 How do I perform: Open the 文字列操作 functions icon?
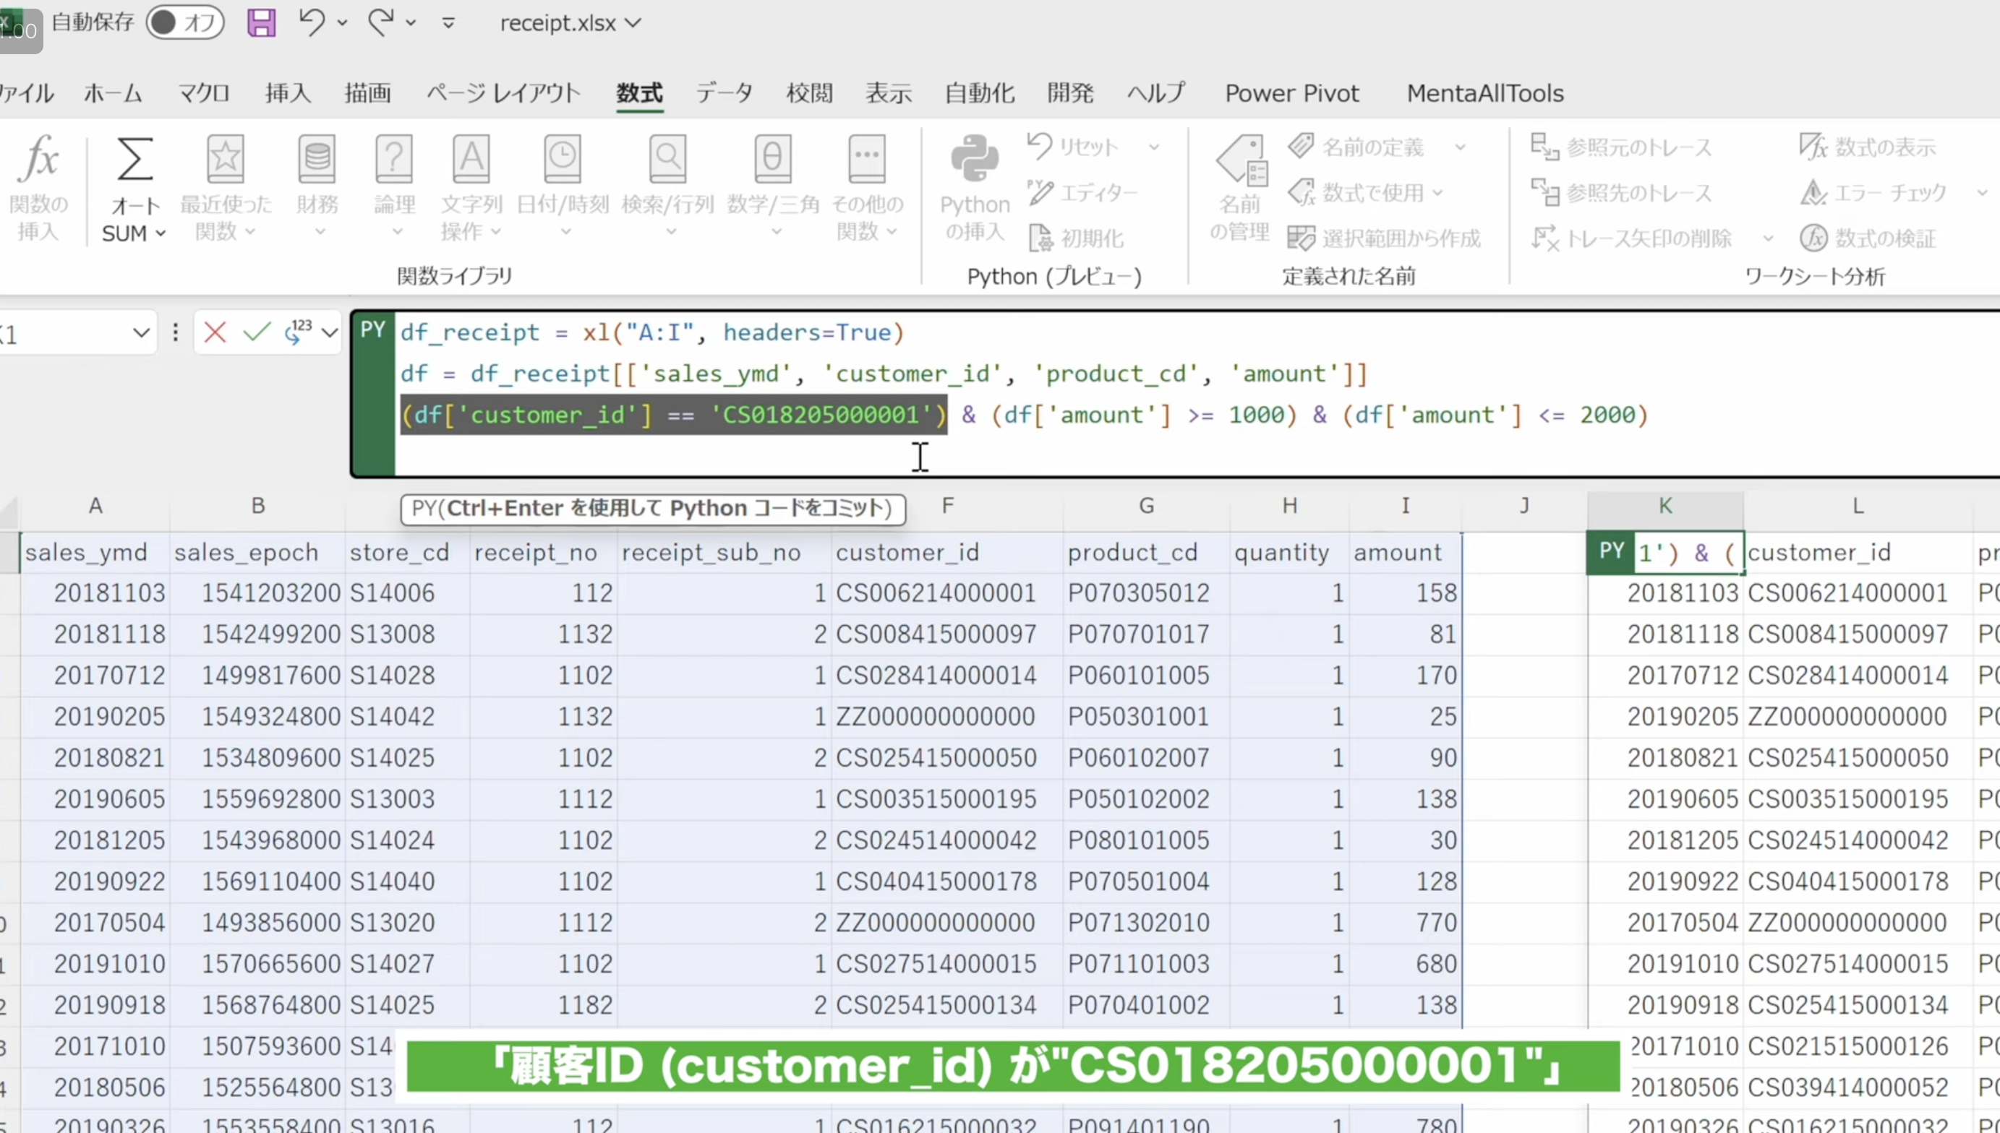[471, 159]
